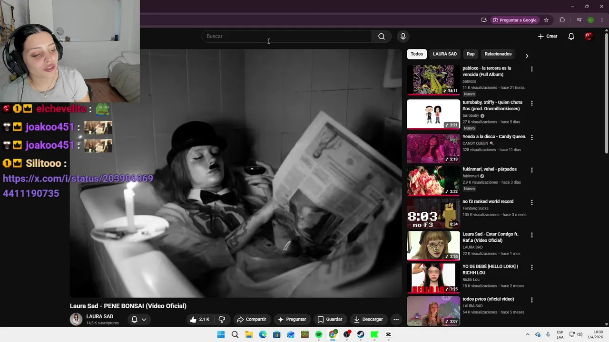
Task: Open Chrome media controls icon
Action: coord(579,20)
